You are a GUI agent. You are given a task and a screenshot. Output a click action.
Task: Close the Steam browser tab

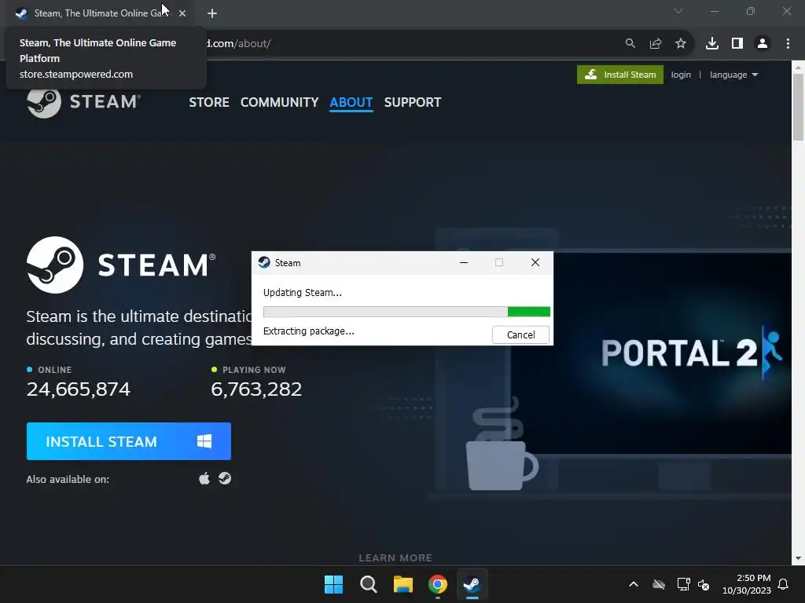pyautogui.click(x=182, y=13)
